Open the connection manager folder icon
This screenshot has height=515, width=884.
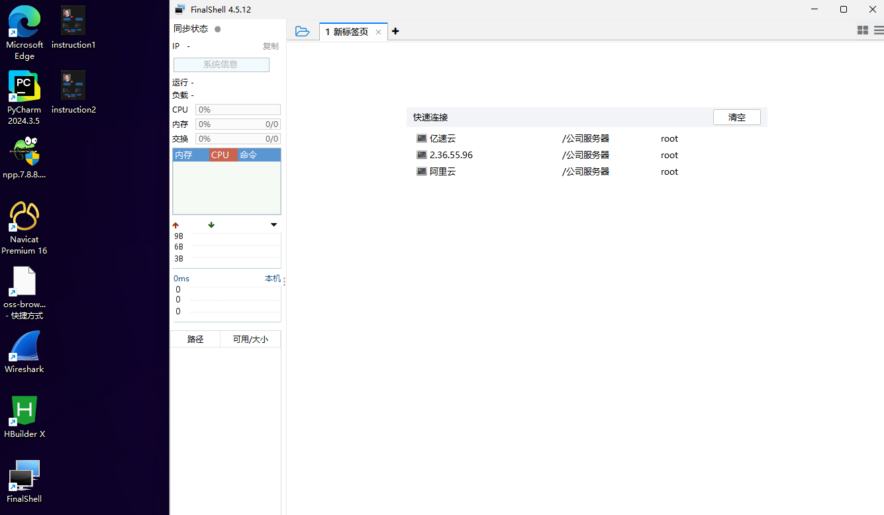coord(303,31)
